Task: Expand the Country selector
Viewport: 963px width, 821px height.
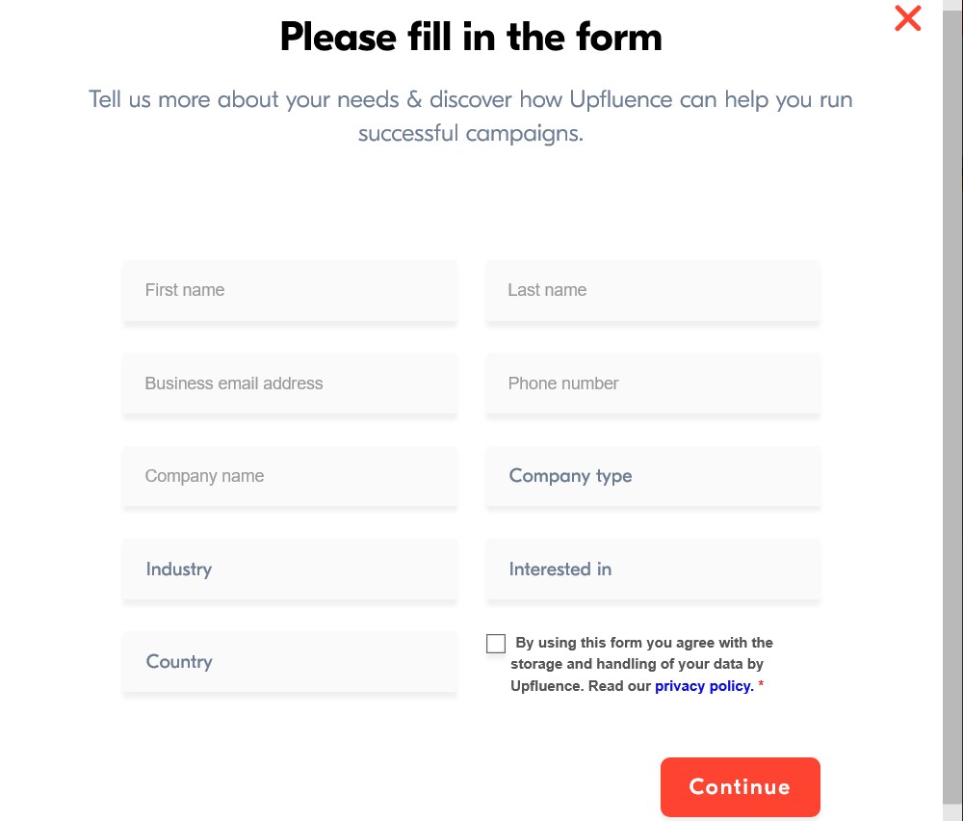Action: 290,662
